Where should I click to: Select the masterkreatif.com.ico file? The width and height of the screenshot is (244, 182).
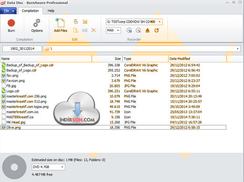click(22, 112)
